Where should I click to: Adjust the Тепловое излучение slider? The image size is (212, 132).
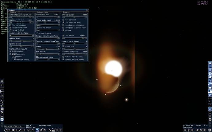(x=74, y=54)
